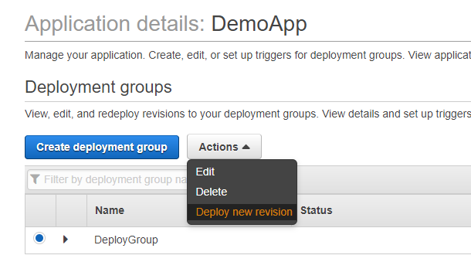Click the filter funnel icon
The image size is (471, 279).
click(x=35, y=179)
